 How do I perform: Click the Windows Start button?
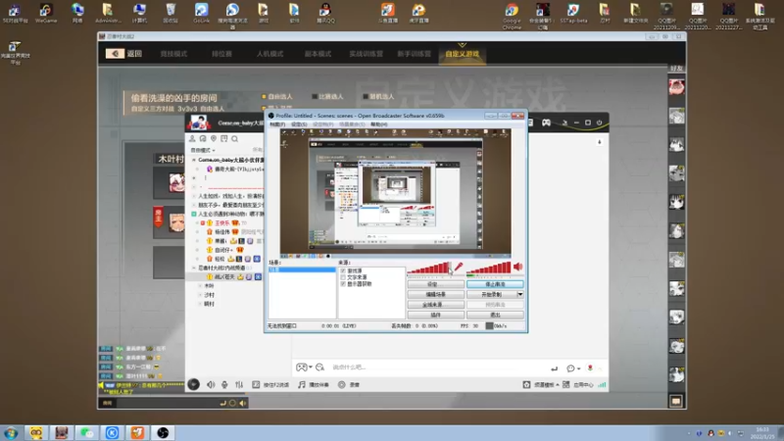click(x=11, y=432)
